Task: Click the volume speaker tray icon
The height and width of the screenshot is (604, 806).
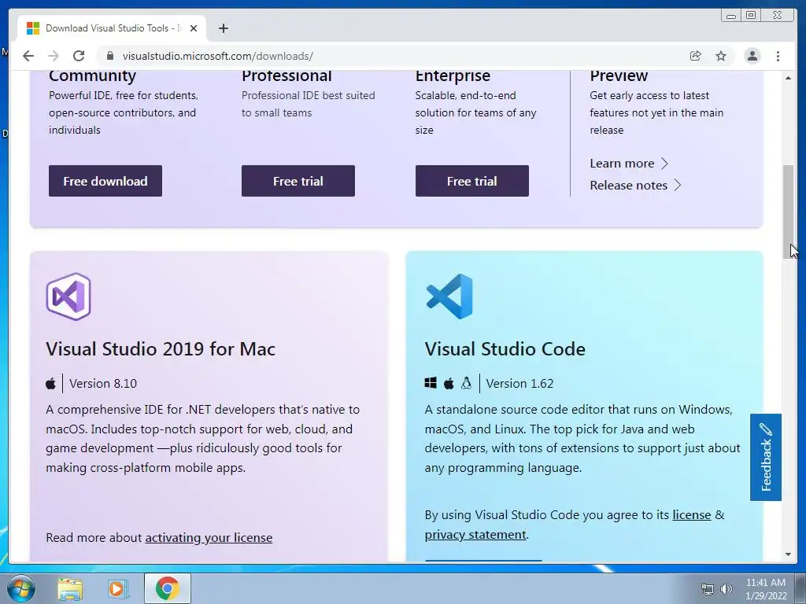Action: (x=727, y=589)
